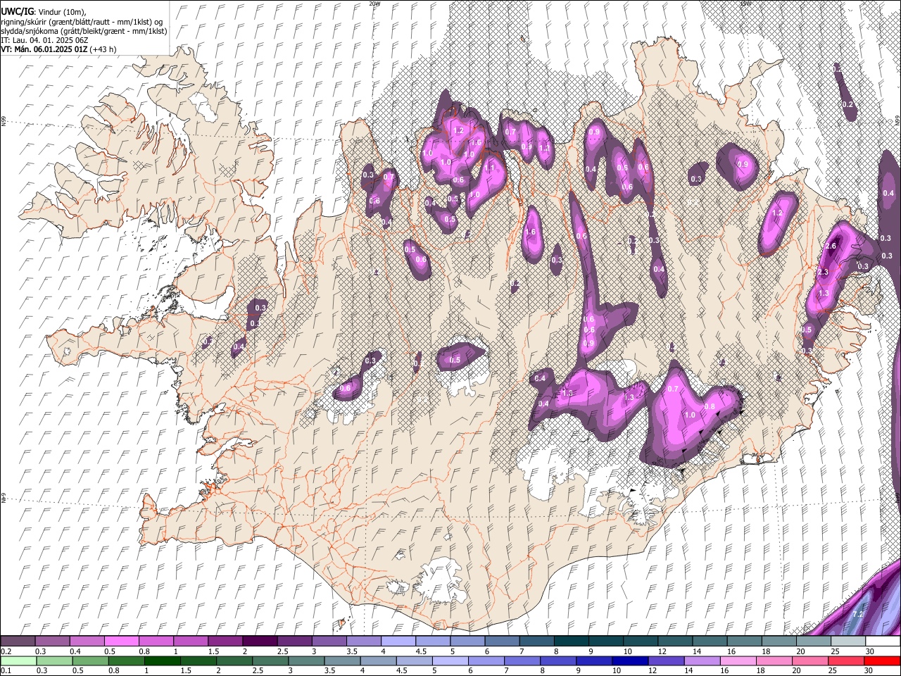Click the '15W' longitude label
Viewport: 901px width, 676px height.
pyautogui.click(x=745, y=4)
